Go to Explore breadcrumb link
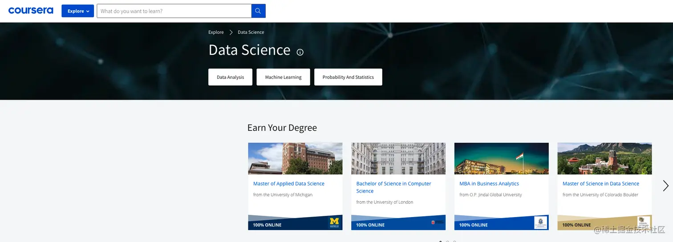This screenshot has width=673, height=242. [216, 32]
